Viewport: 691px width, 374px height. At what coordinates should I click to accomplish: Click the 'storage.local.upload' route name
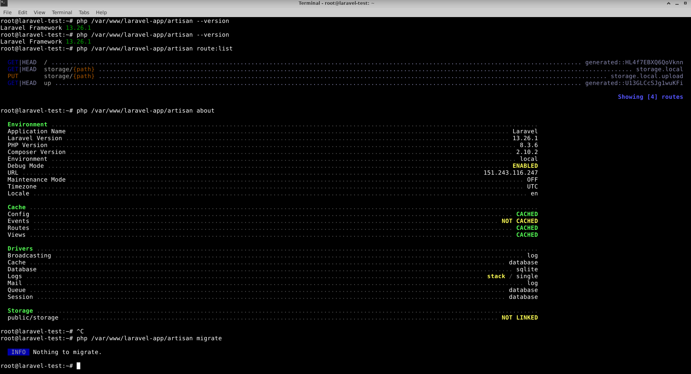(x=647, y=76)
